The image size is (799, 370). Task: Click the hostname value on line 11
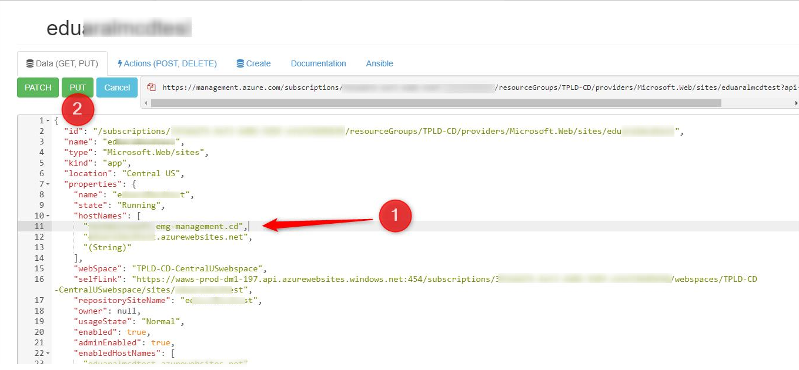click(165, 226)
